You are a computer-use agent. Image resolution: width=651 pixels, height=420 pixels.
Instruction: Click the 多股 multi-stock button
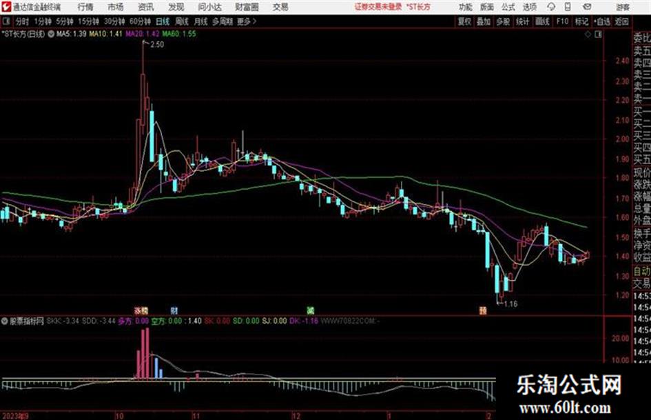tap(503, 21)
